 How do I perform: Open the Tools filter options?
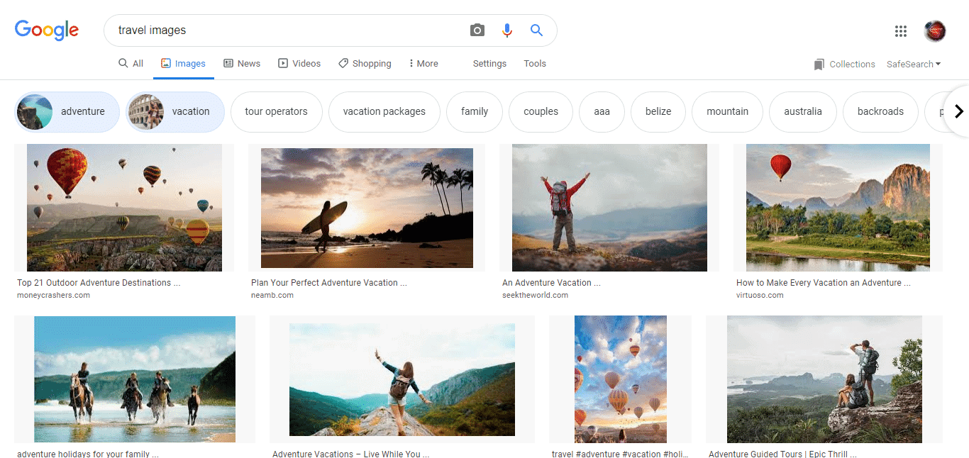click(x=535, y=63)
